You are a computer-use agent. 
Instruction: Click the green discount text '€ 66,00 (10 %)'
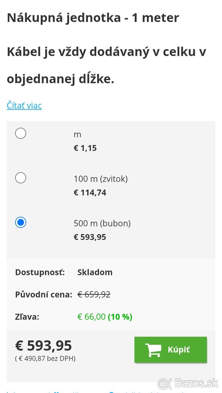[x=104, y=316]
